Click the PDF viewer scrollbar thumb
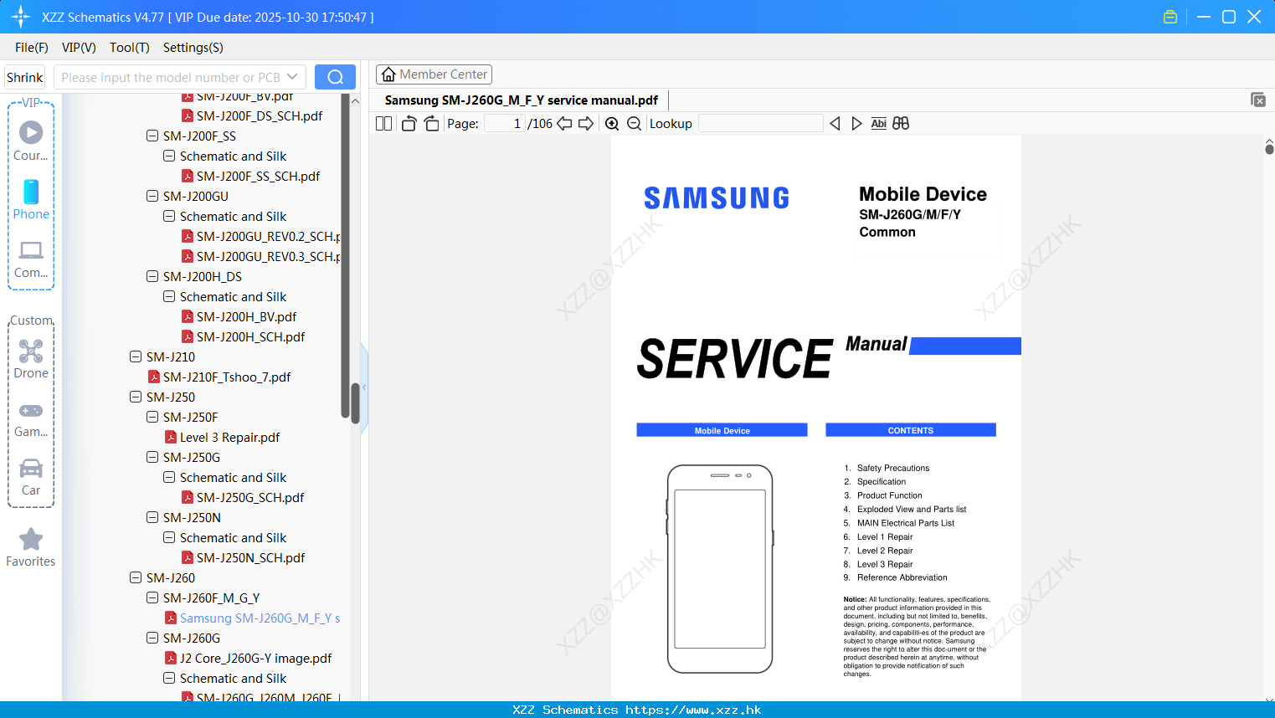 [x=1269, y=149]
